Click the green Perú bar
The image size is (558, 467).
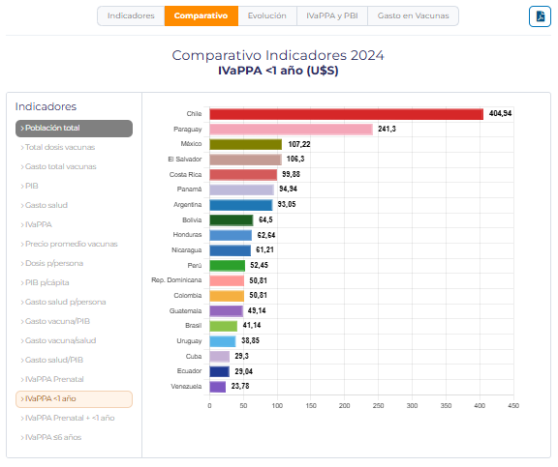click(227, 266)
